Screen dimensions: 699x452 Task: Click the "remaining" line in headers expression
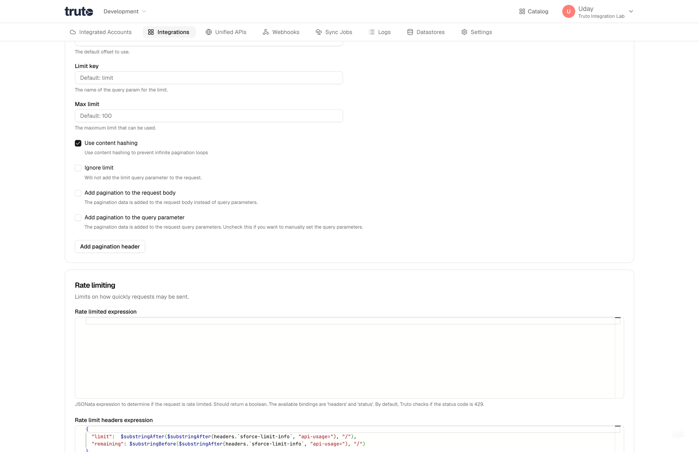click(x=228, y=444)
